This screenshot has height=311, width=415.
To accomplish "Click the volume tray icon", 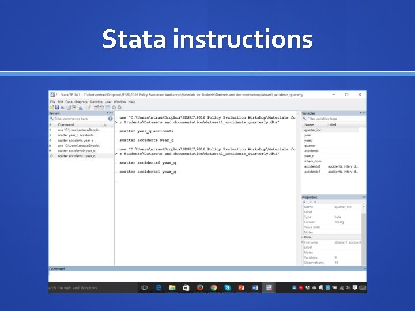I will pos(348,287).
